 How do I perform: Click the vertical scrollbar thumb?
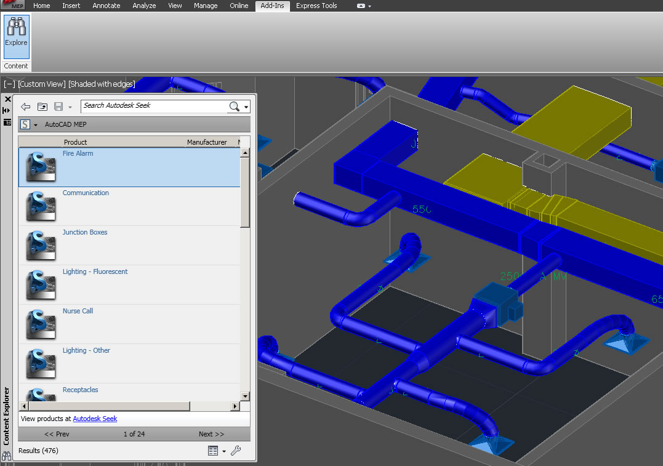coord(245,193)
